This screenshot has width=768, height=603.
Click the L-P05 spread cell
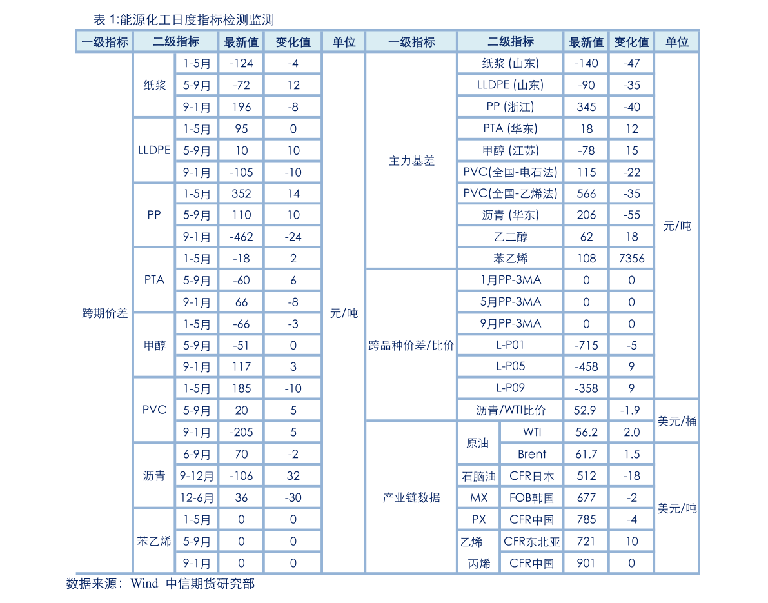tap(510, 366)
